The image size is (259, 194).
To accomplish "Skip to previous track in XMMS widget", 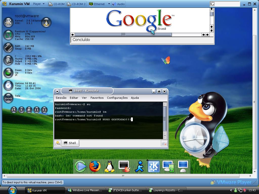I will 14,110.
